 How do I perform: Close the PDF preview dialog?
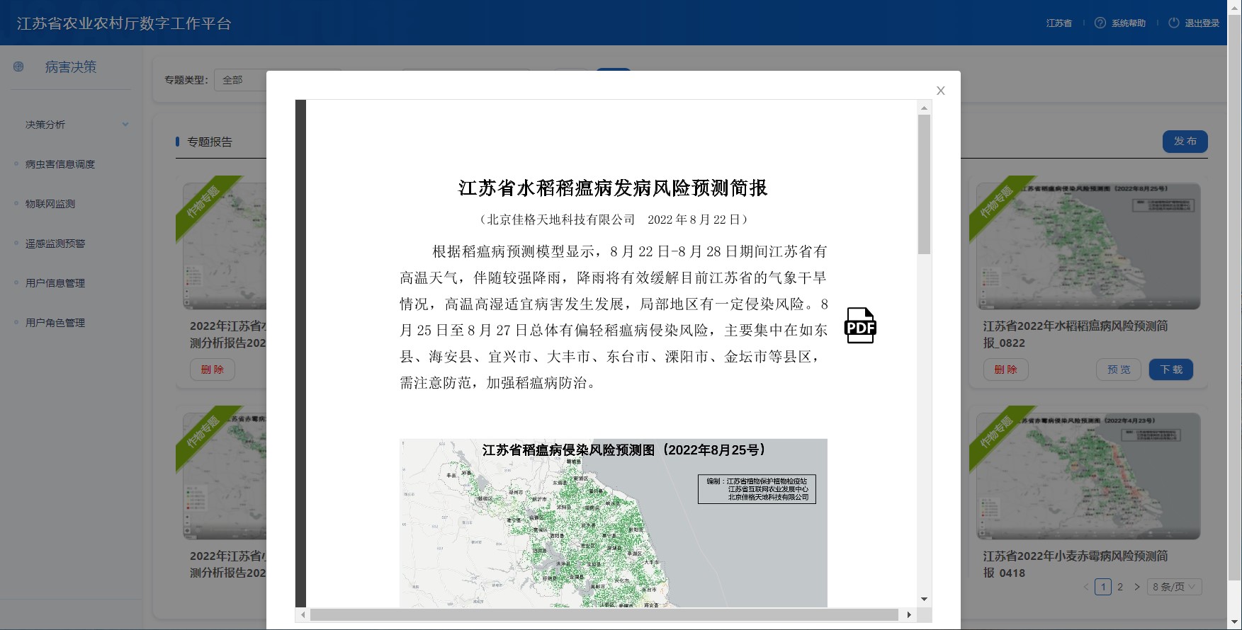pos(940,91)
